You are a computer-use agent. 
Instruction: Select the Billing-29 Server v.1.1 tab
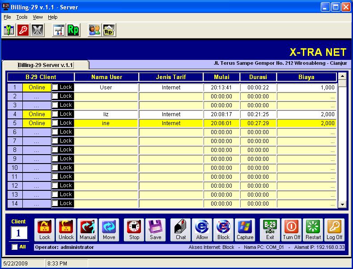tap(46, 65)
